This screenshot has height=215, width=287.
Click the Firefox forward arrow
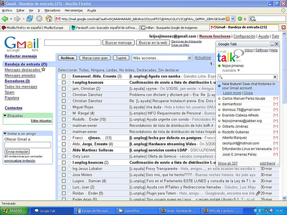17,19
